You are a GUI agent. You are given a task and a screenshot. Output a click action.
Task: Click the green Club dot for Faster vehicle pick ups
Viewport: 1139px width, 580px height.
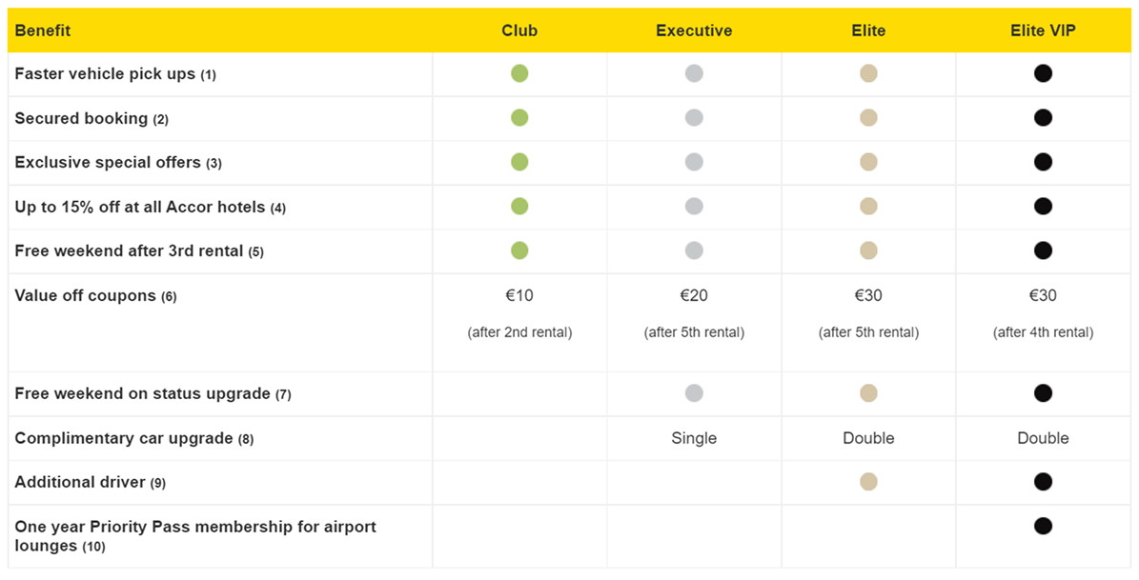click(x=519, y=73)
